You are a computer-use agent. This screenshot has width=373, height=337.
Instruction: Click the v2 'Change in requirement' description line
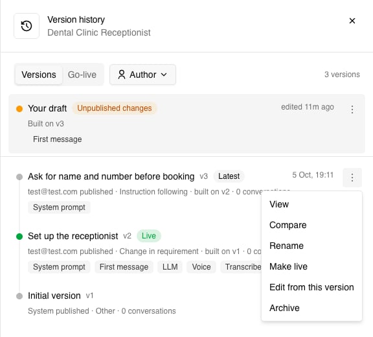(144, 251)
